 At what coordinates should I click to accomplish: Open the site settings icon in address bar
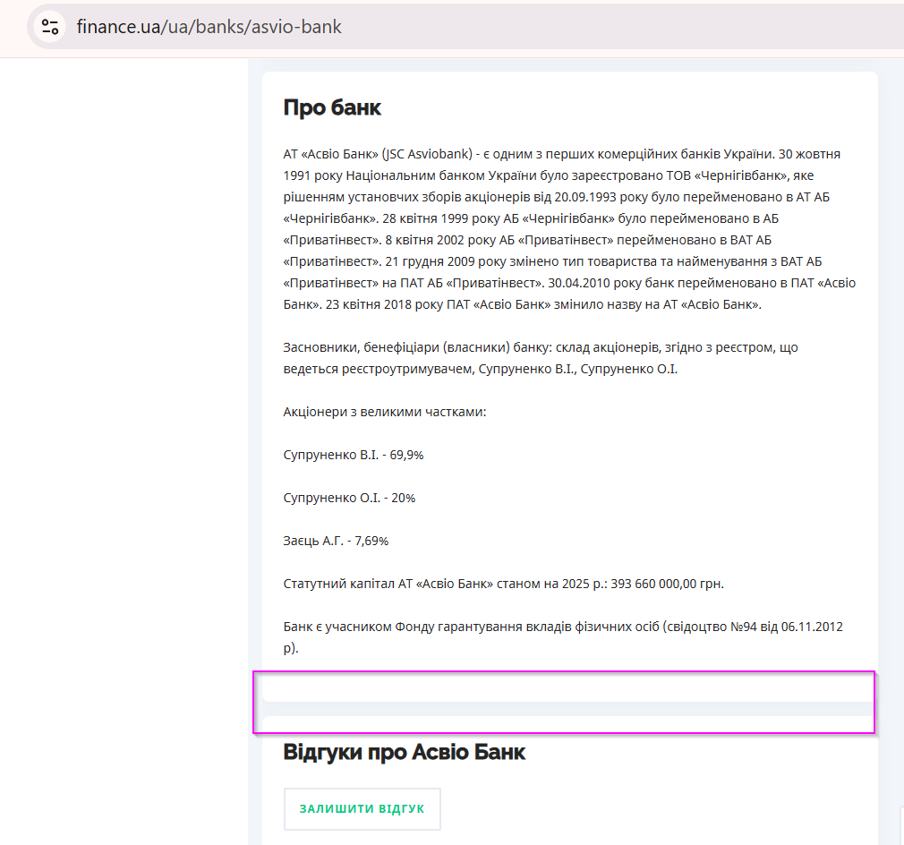coord(49,27)
